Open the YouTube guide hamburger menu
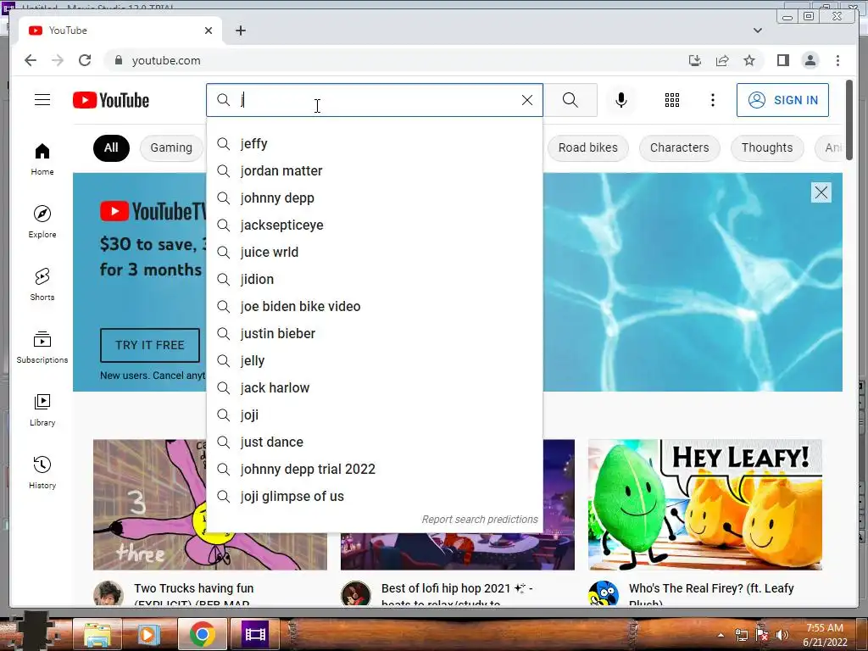Image resolution: width=868 pixels, height=651 pixels. pyautogui.click(x=42, y=100)
